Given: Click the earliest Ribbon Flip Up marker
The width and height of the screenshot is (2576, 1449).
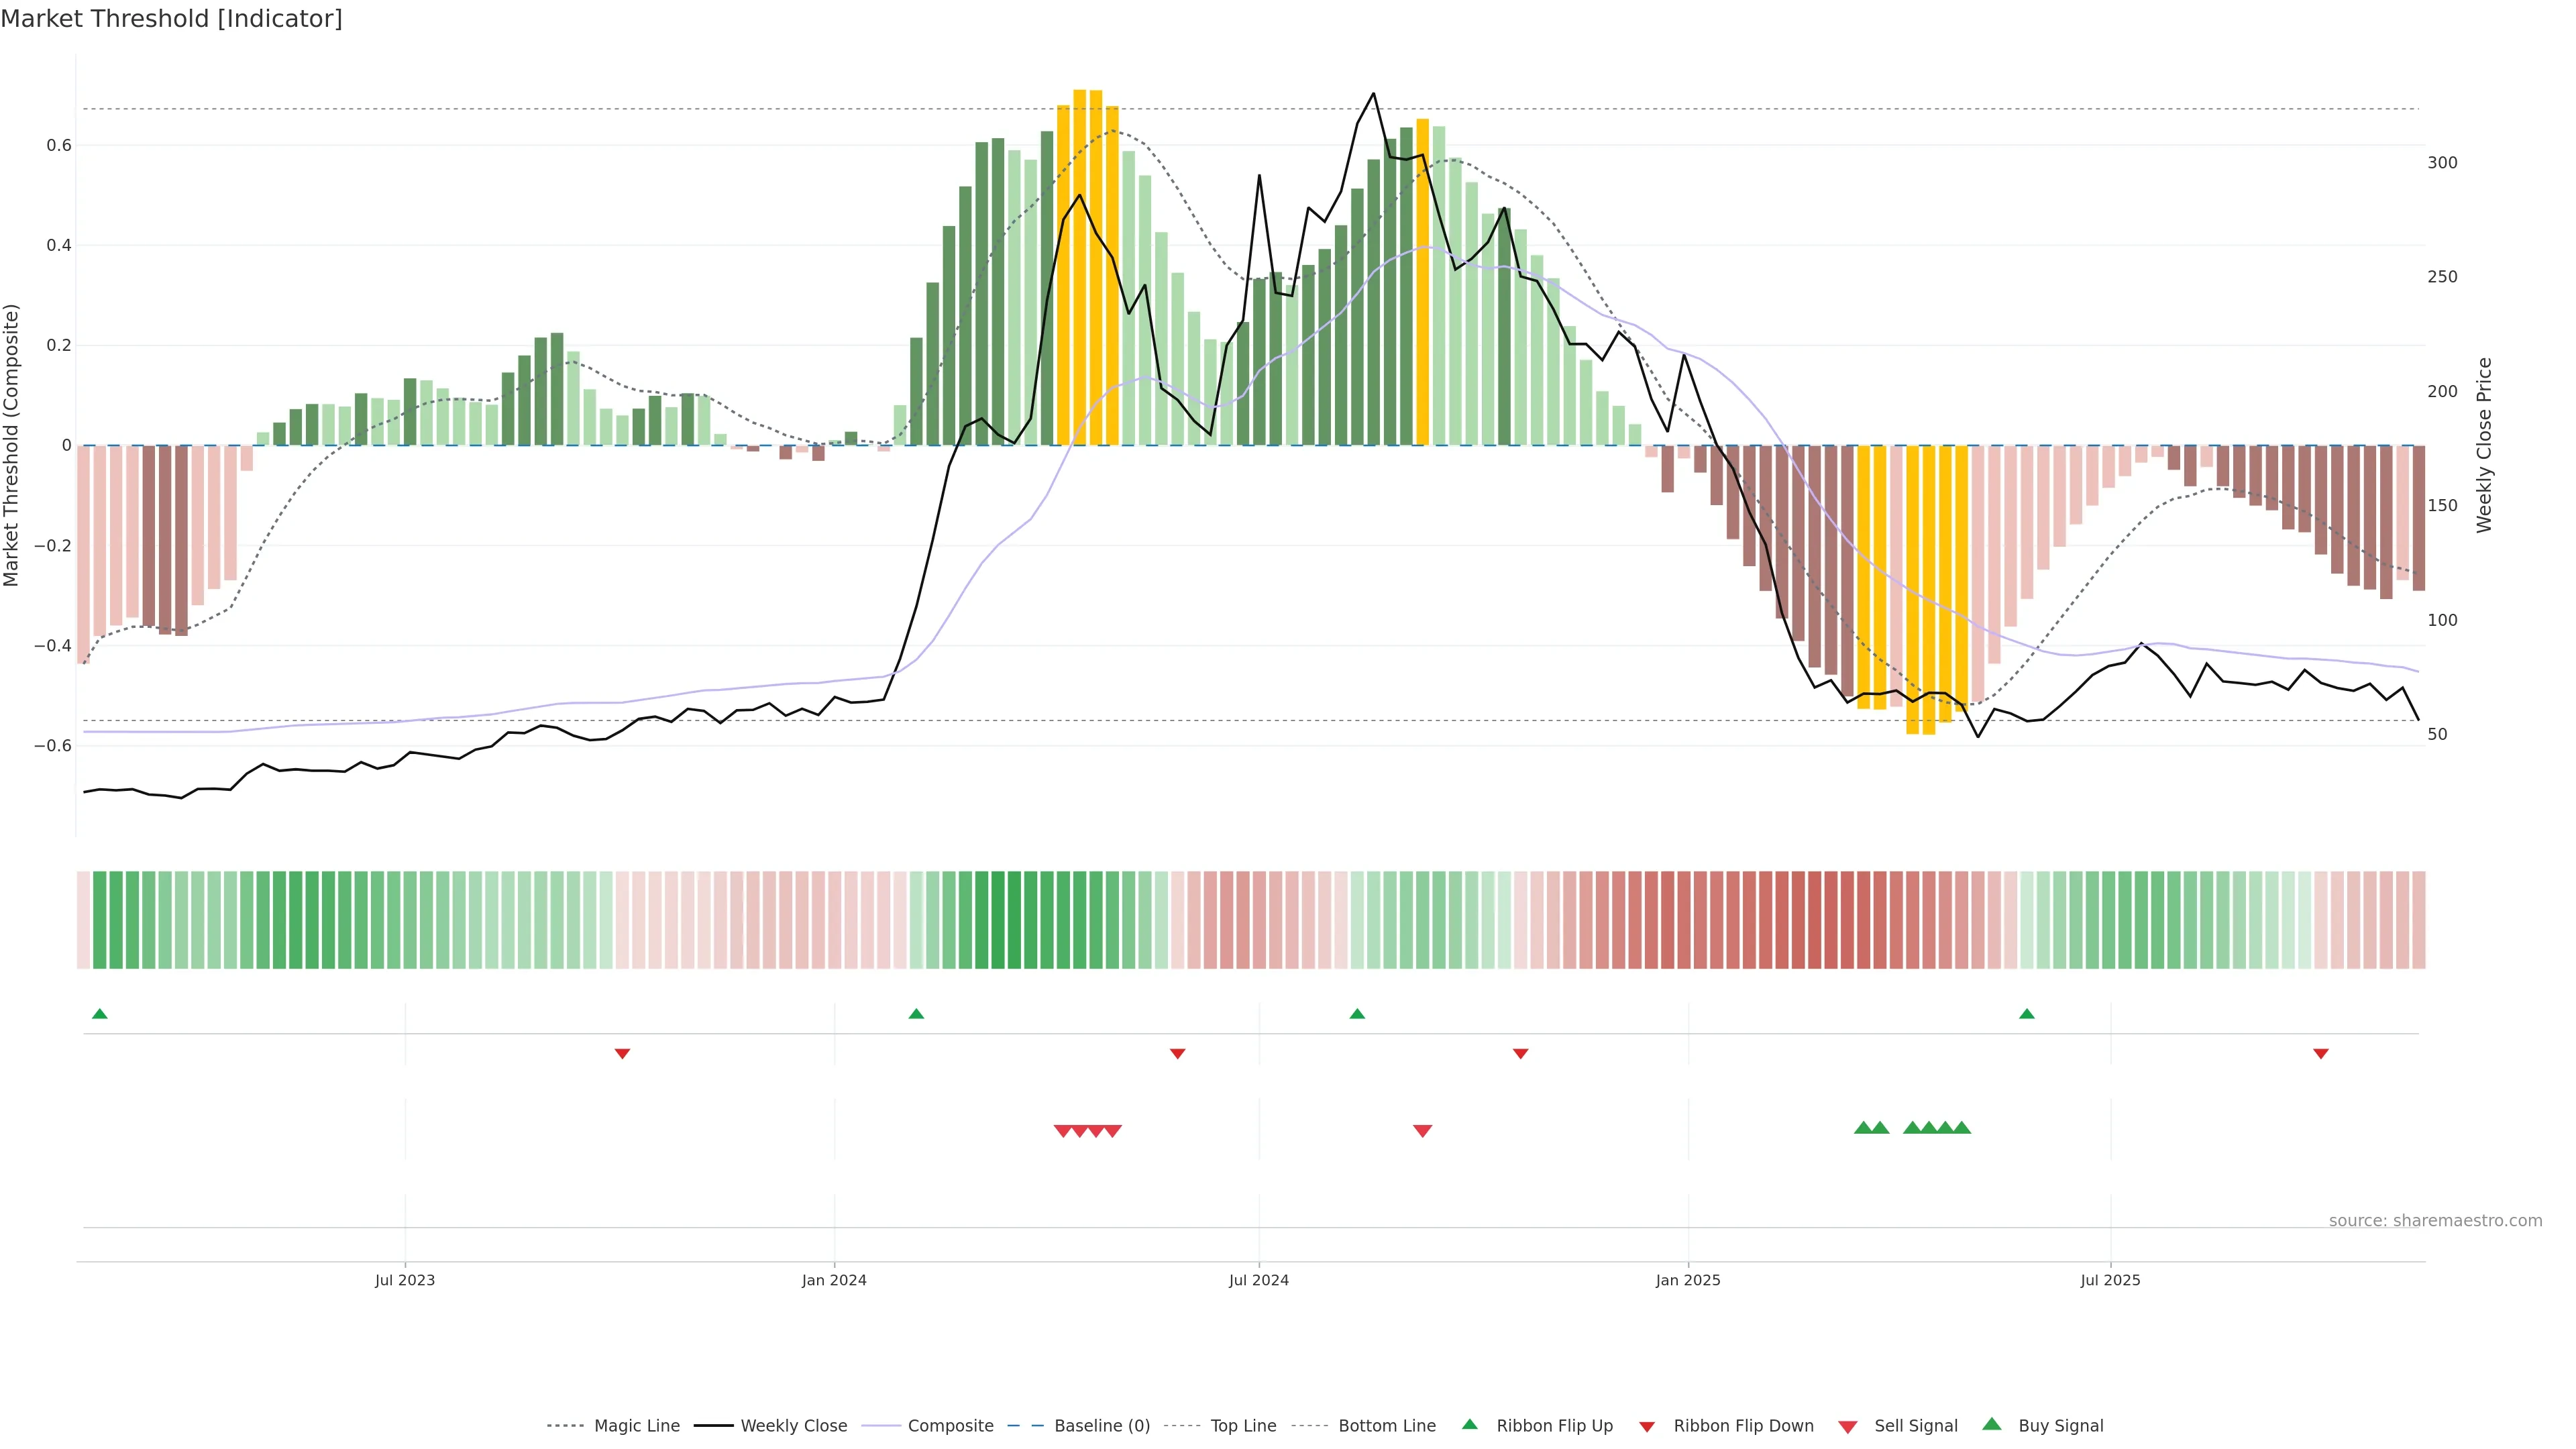Looking at the screenshot, I should point(99,1014).
